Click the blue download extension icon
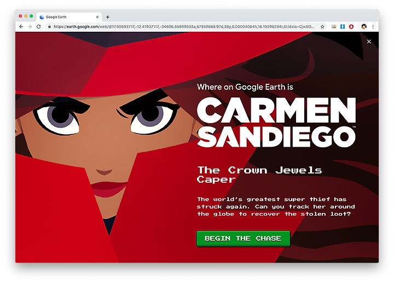 click(x=343, y=27)
